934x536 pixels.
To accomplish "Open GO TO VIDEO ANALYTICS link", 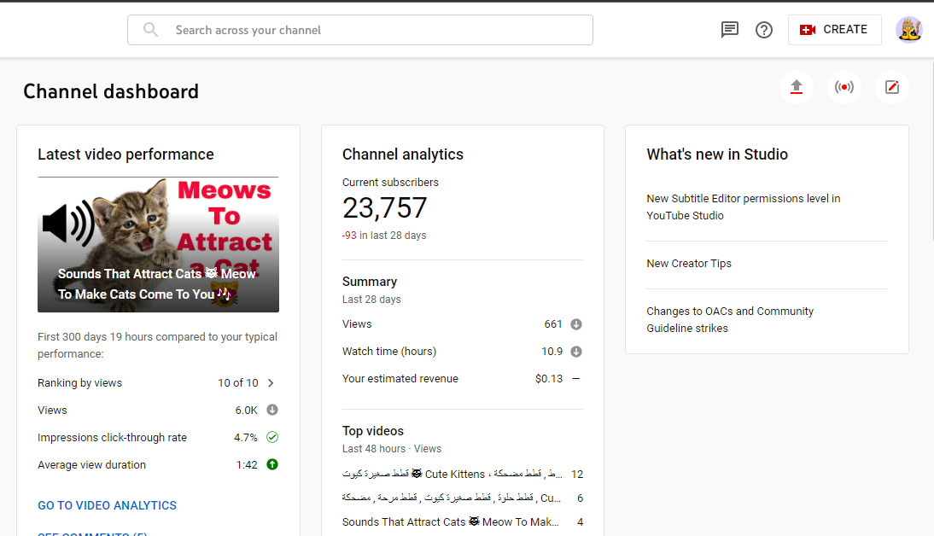I will tap(108, 505).
